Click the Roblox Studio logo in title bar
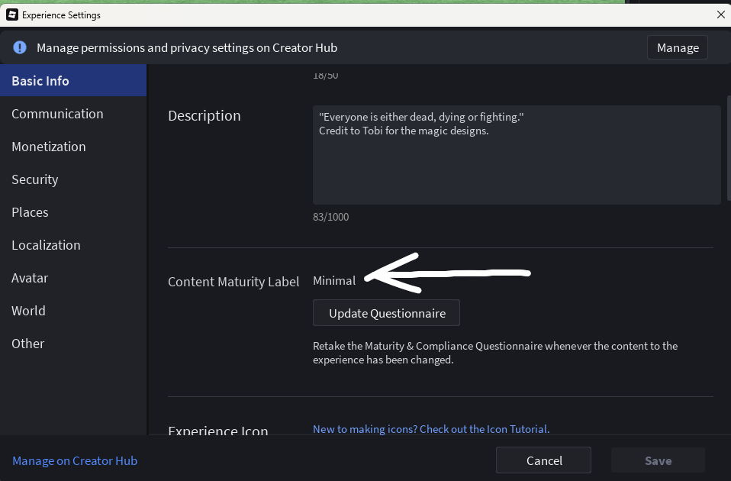731x481 pixels. click(12, 15)
